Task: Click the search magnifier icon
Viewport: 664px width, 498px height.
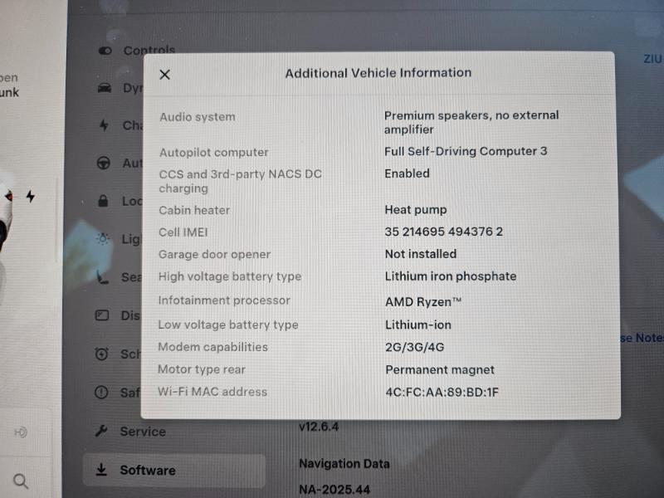Action: pos(22,481)
